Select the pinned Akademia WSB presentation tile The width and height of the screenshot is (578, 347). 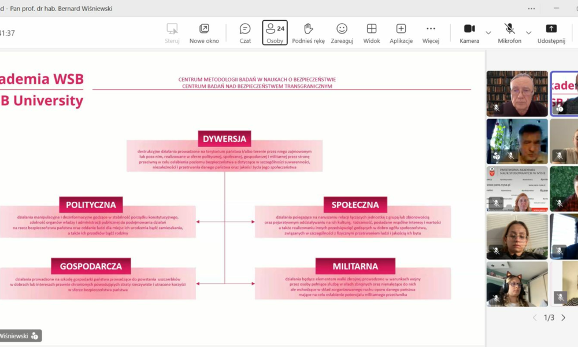pyautogui.click(x=564, y=94)
